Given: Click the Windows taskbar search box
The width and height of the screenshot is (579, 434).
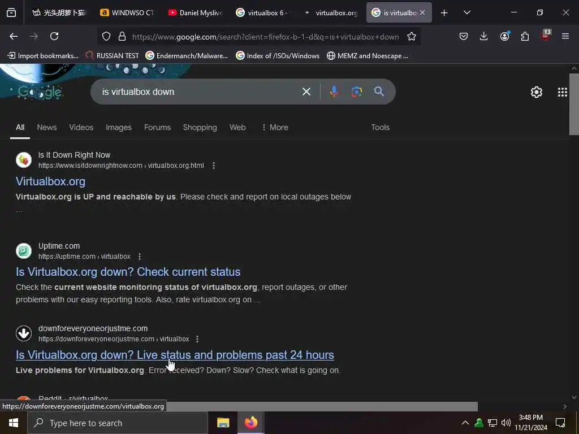Looking at the screenshot, I should 118,423.
